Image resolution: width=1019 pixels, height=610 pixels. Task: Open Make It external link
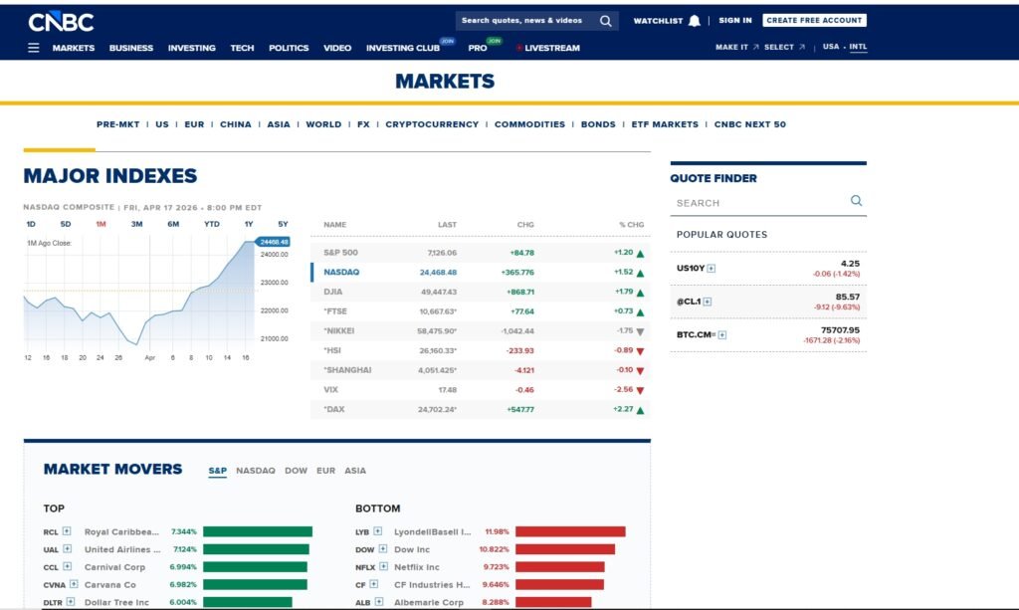pos(737,47)
